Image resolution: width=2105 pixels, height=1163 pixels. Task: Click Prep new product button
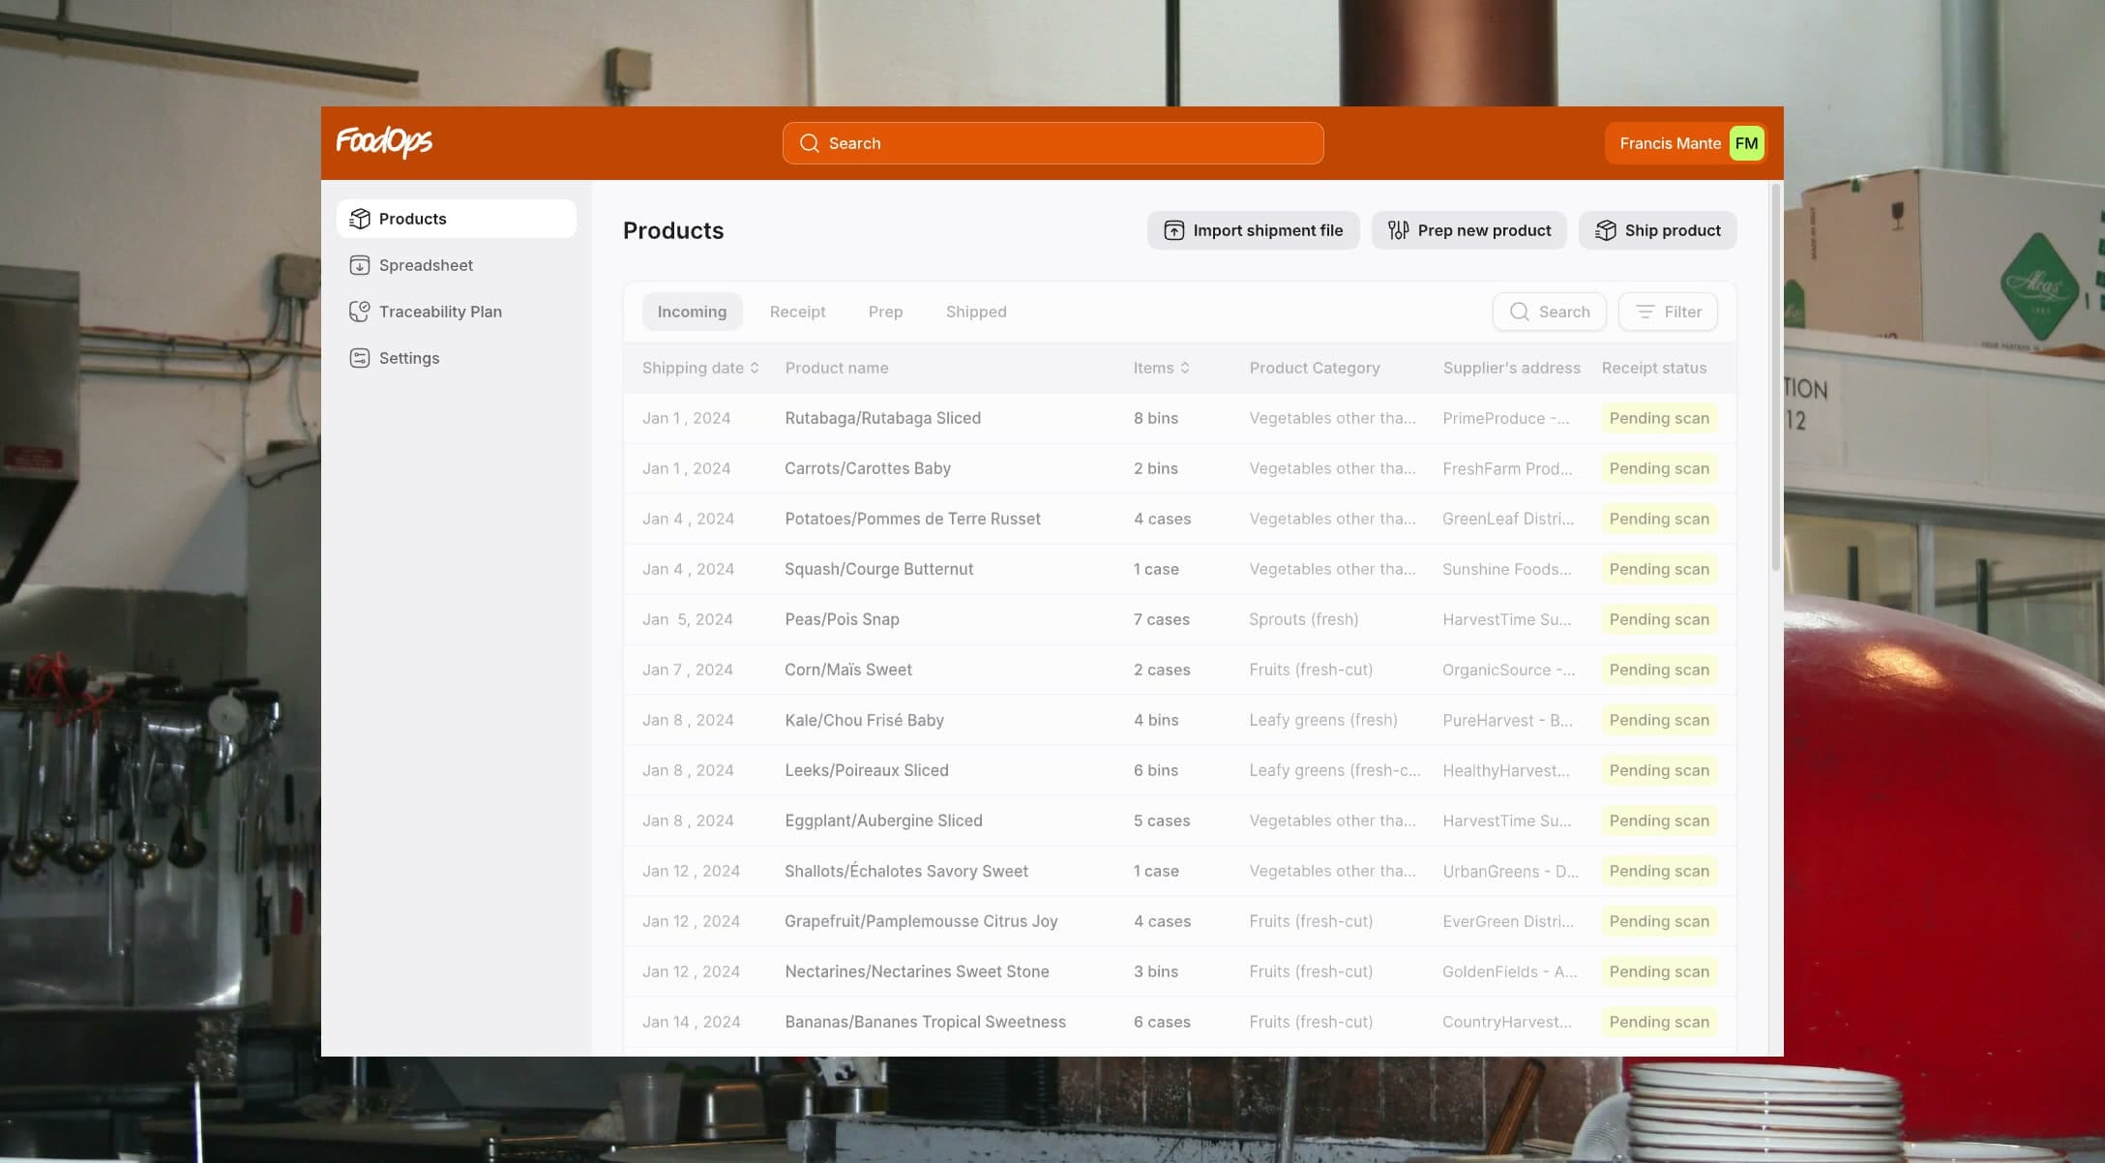click(1468, 230)
